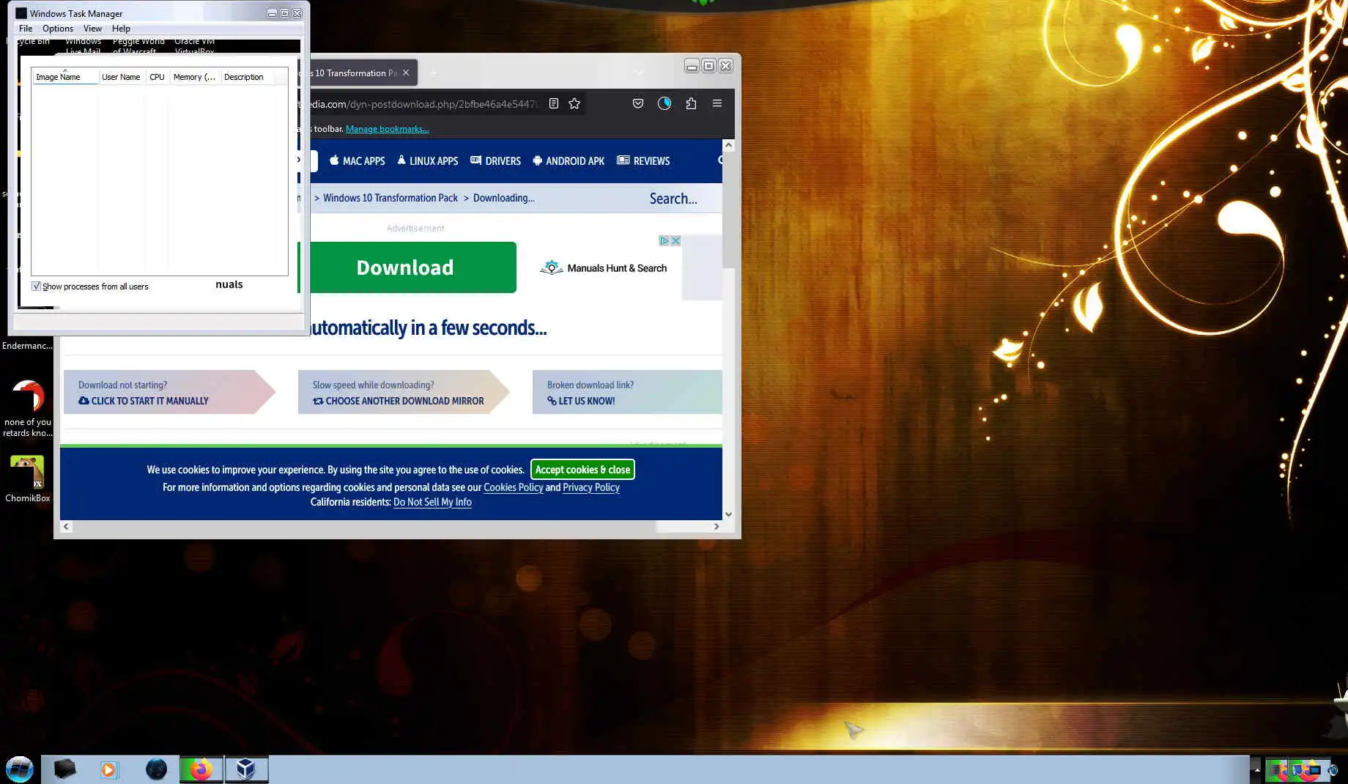Expand the list all tabs dropdown in Firefox

coord(640,73)
